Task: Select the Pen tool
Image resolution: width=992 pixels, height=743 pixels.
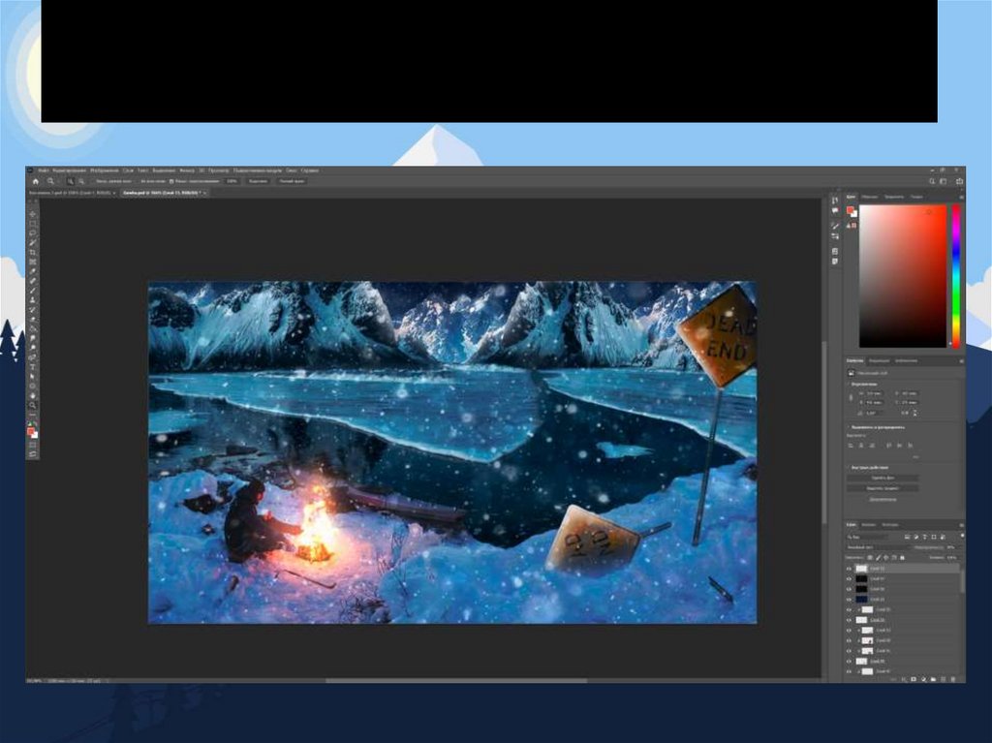Action: coord(32,356)
